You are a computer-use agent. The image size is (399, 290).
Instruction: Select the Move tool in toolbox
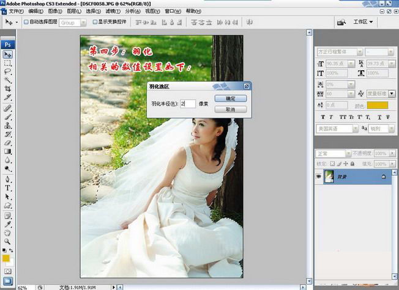pyautogui.click(x=8, y=55)
